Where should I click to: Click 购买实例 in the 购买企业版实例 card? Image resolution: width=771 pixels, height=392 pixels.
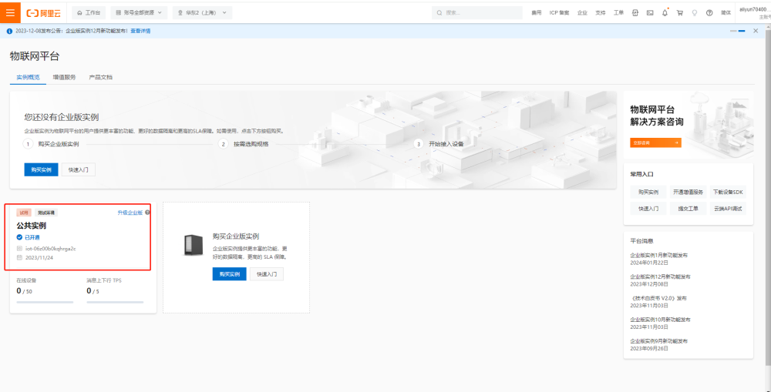(230, 274)
